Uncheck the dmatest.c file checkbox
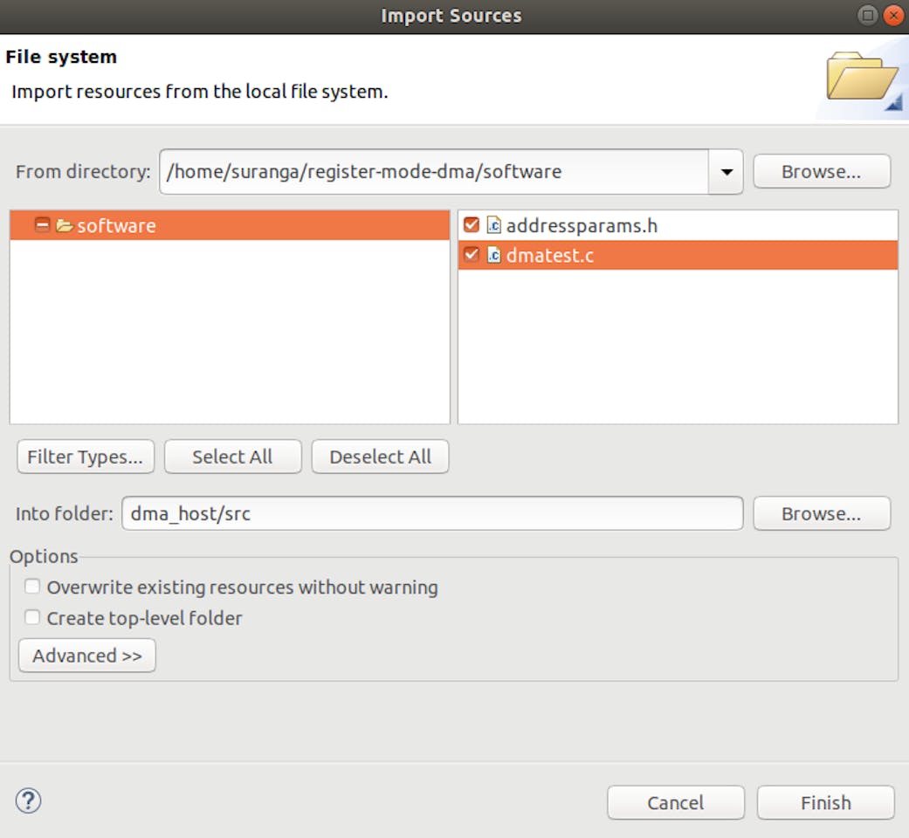The image size is (909, 838). pos(471,256)
